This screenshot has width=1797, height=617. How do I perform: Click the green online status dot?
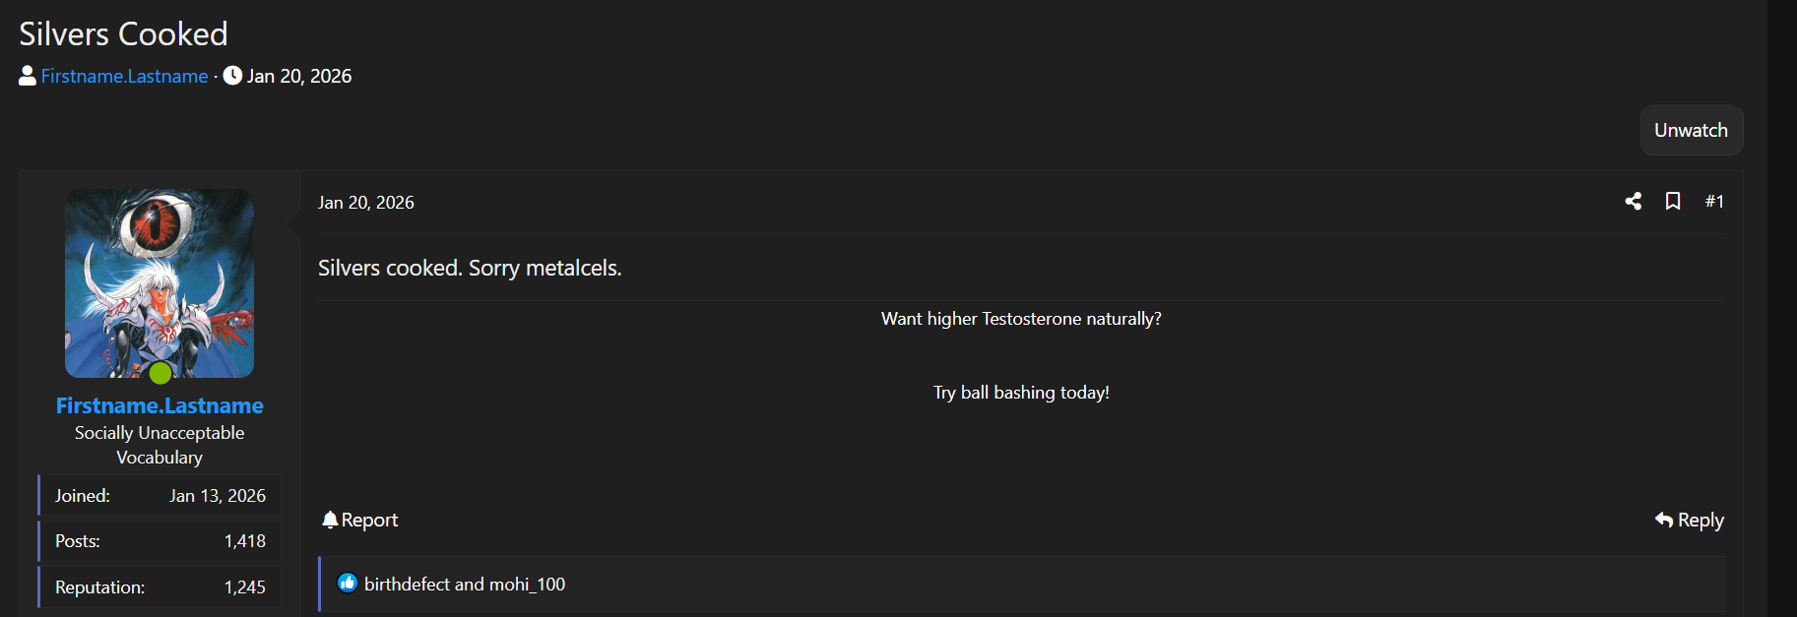160,374
